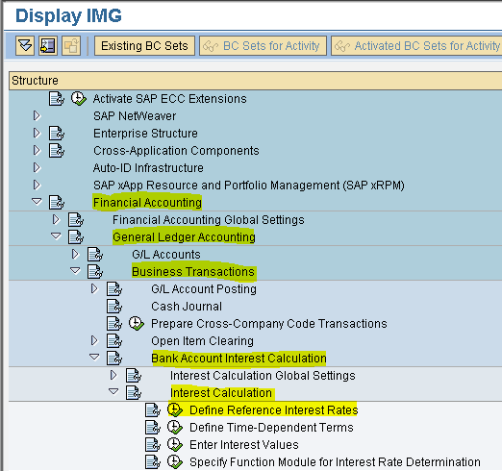Collapse the Financial Accounting node
502x471 pixels.
coord(37,202)
